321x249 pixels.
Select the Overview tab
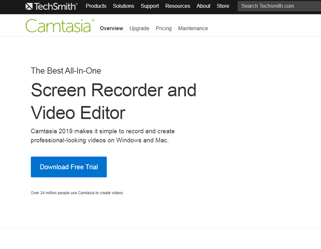pos(111,29)
